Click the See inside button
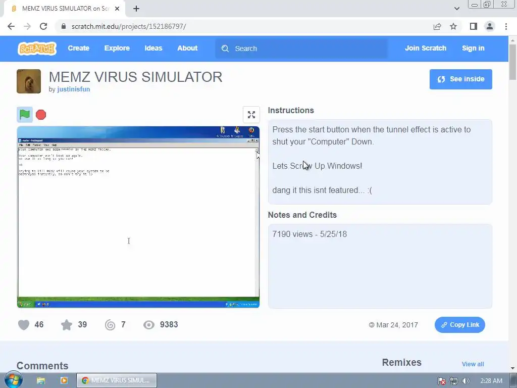The image size is (517, 388). point(460,79)
